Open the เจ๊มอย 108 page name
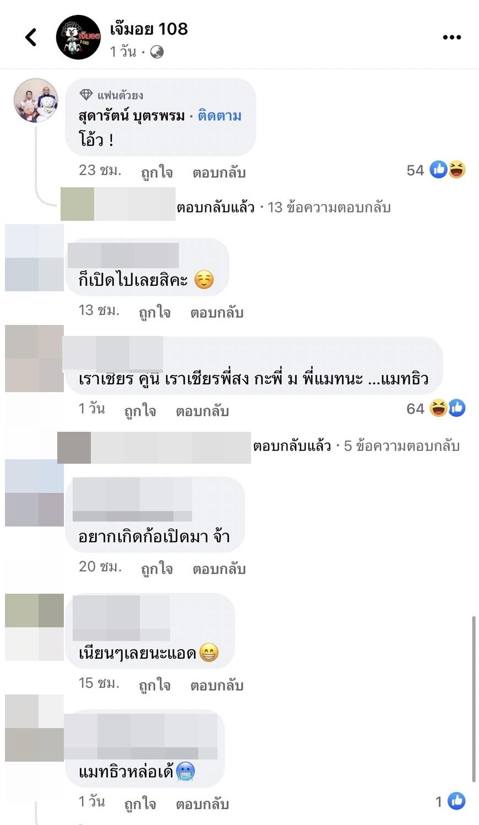This screenshot has height=825, width=479. pos(149,29)
